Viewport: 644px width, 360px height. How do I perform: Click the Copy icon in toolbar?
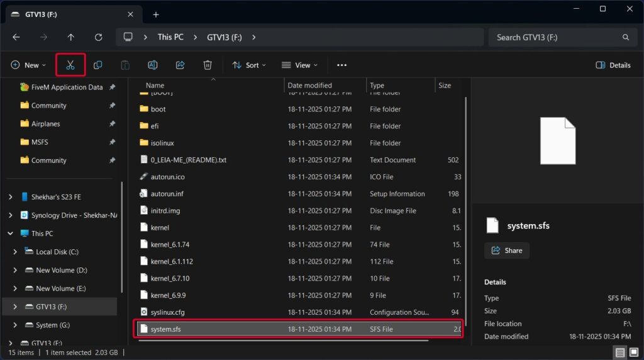[x=97, y=65]
